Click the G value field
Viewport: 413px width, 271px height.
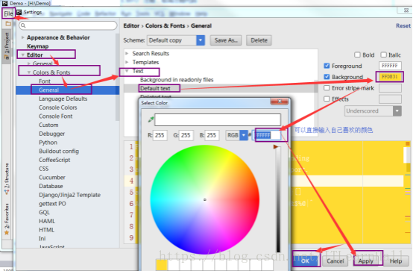(x=186, y=135)
